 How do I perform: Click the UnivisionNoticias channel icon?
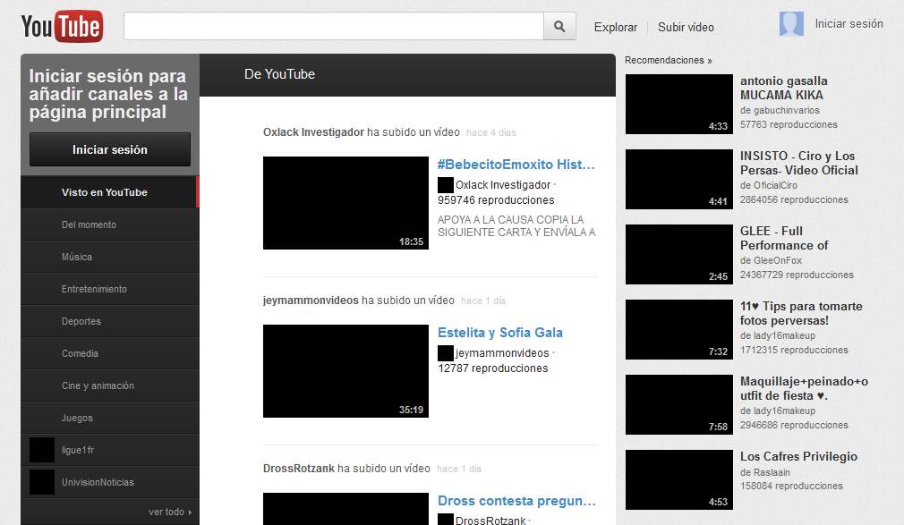click(x=42, y=482)
